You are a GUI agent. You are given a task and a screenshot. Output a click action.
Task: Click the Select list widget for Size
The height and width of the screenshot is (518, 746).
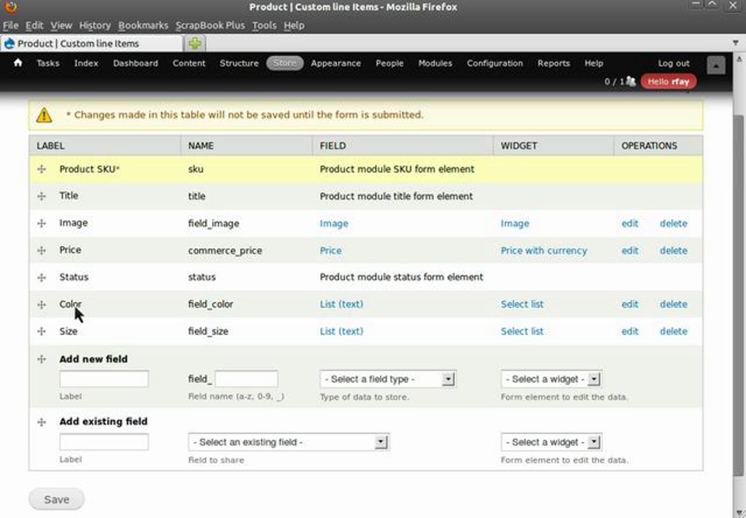(522, 331)
